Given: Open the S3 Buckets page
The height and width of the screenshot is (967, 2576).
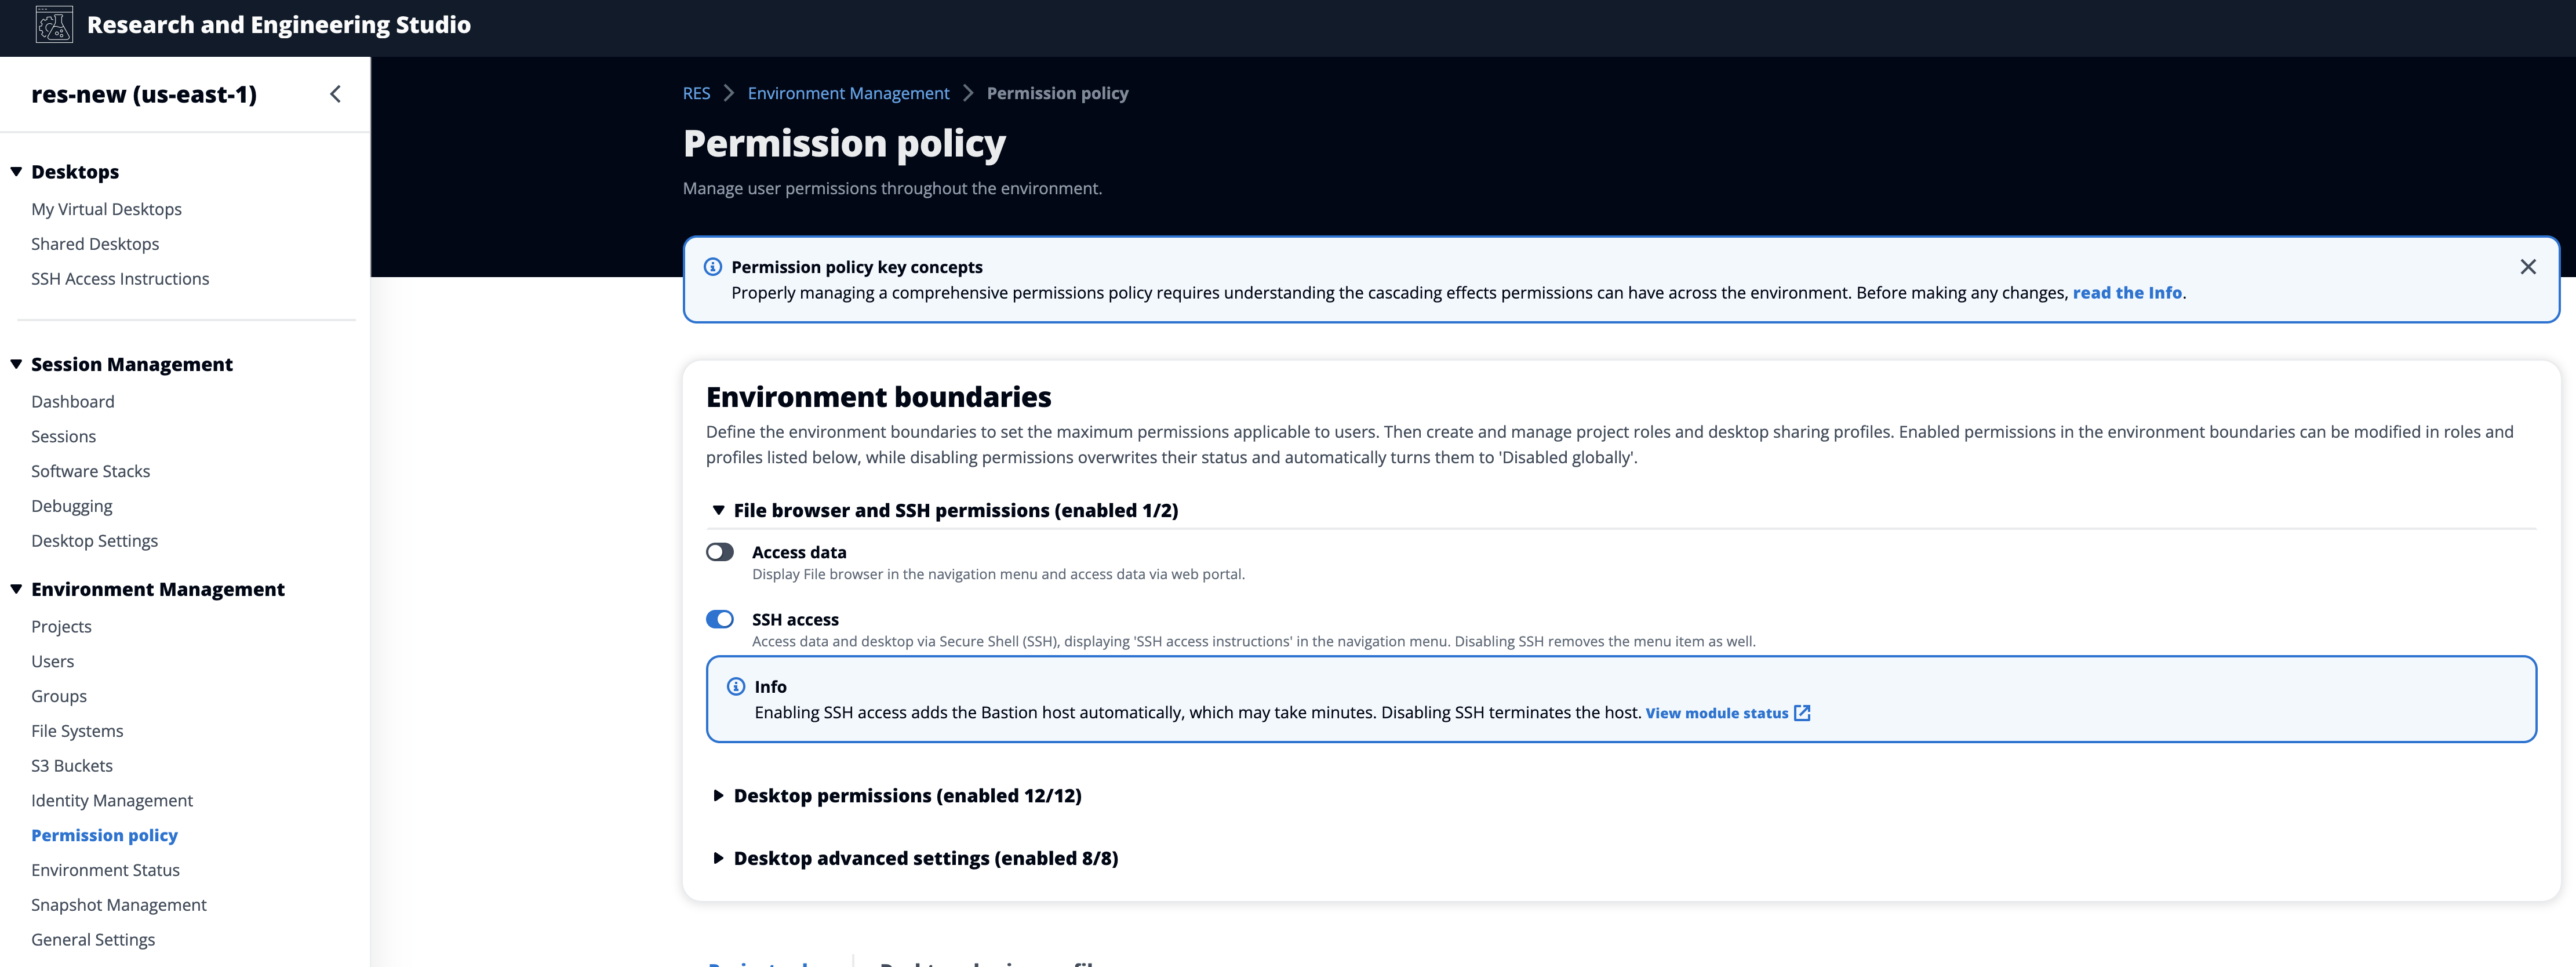Looking at the screenshot, I should coord(72,765).
